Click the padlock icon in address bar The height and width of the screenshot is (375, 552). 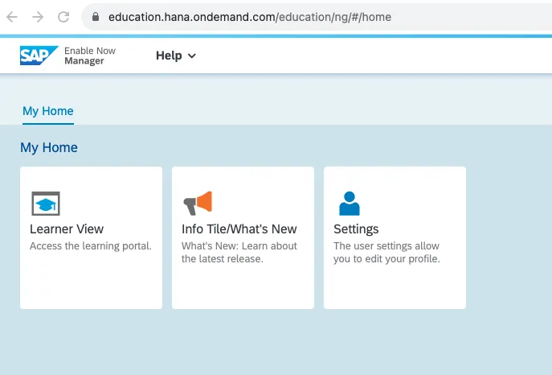pos(95,17)
